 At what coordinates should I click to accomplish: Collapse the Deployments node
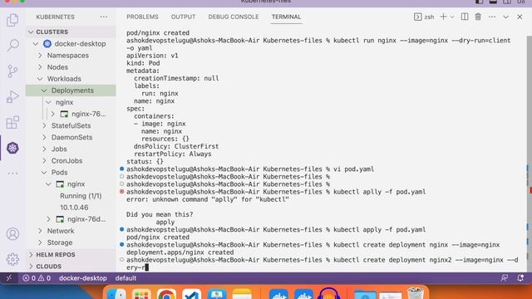pyautogui.click(x=44, y=91)
